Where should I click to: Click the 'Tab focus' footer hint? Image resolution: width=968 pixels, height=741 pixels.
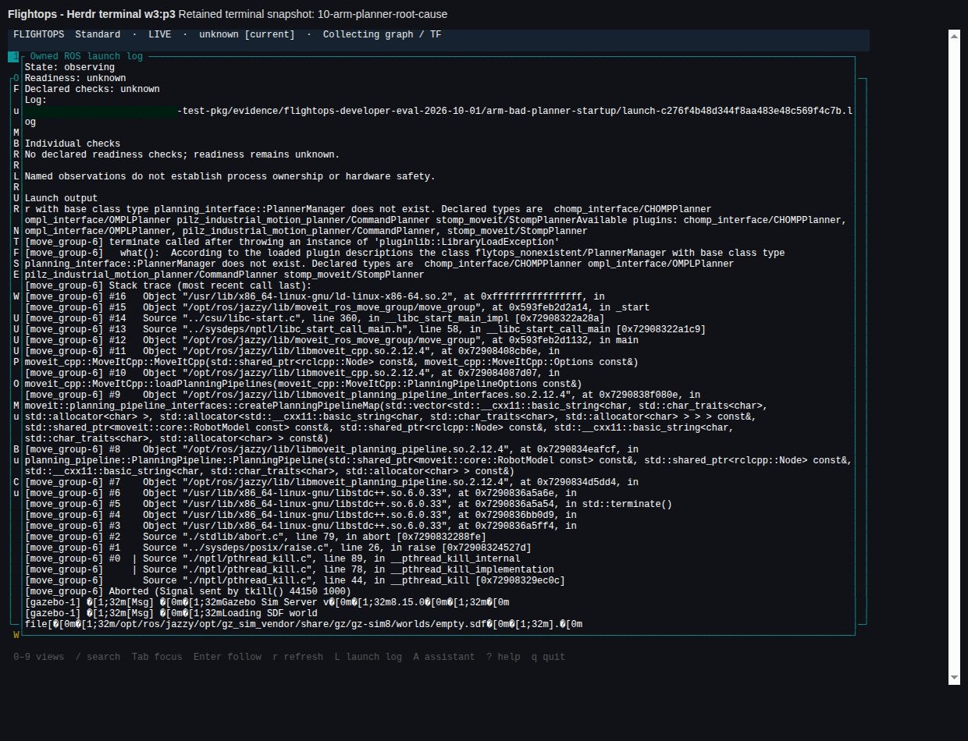click(x=157, y=657)
